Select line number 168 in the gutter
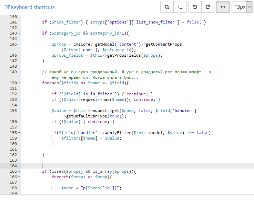This screenshot has height=200, width=254. click(x=13, y=188)
